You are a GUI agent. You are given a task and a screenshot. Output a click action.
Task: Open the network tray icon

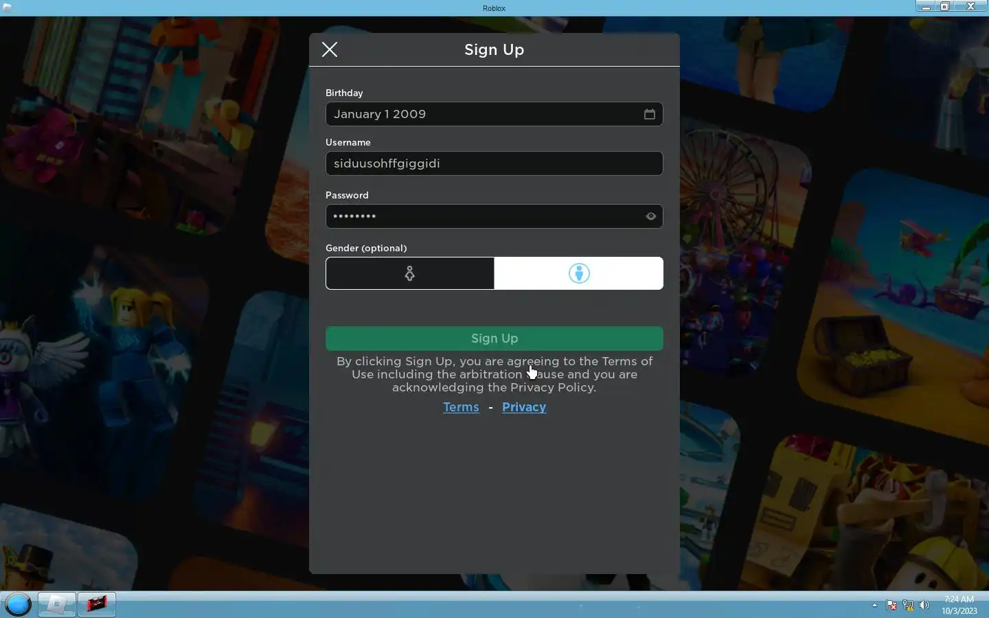point(908,606)
